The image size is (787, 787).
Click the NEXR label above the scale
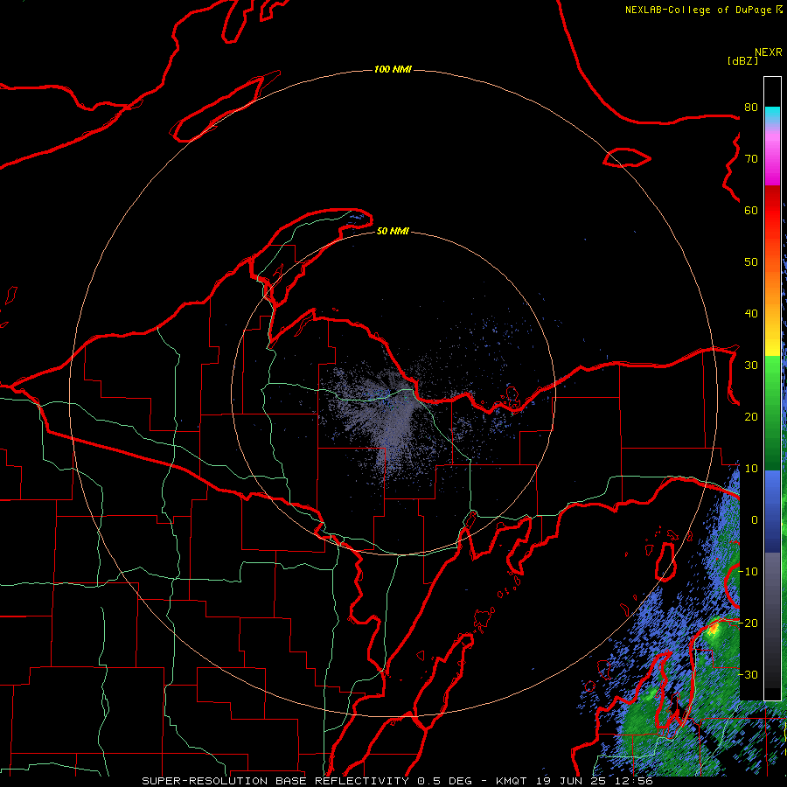[x=768, y=52]
